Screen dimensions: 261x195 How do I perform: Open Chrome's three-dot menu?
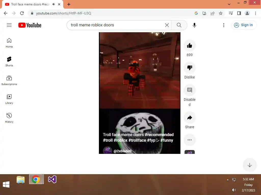pos(255,13)
